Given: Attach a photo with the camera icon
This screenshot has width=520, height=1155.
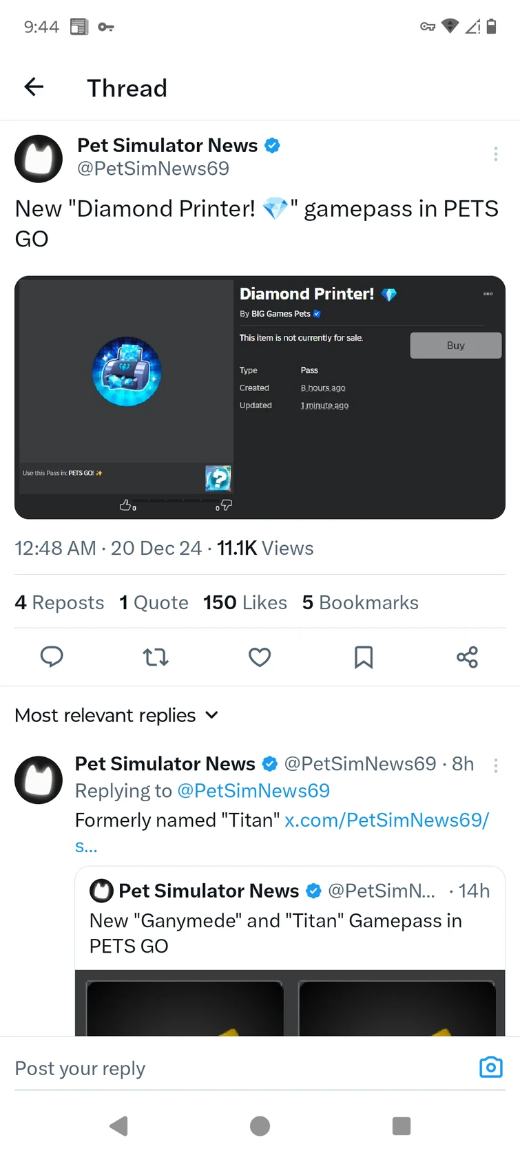Looking at the screenshot, I should (x=490, y=1067).
